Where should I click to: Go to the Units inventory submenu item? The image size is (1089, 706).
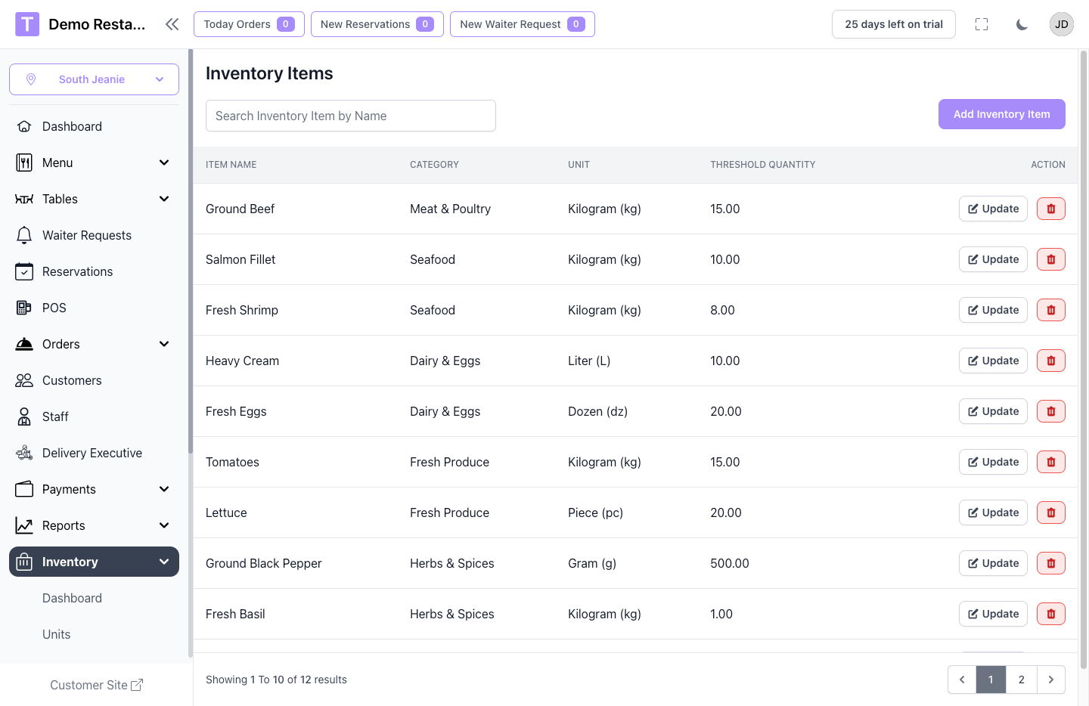[x=57, y=634]
